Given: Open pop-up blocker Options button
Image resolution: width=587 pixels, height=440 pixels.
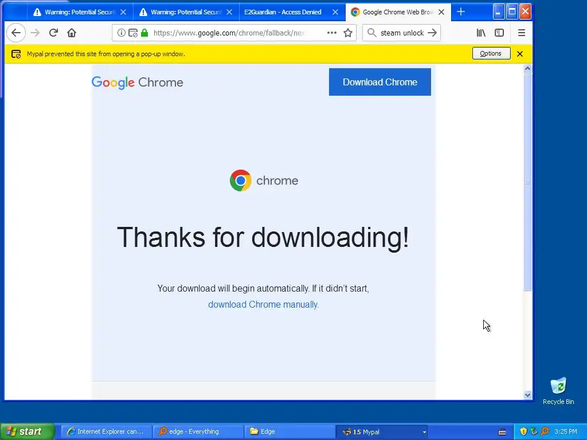Looking at the screenshot, I should tap(491, 53).
